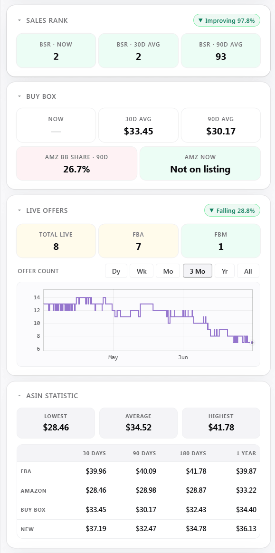
Task: Open the BSR Now tile
Action: [x=56, y=50]
